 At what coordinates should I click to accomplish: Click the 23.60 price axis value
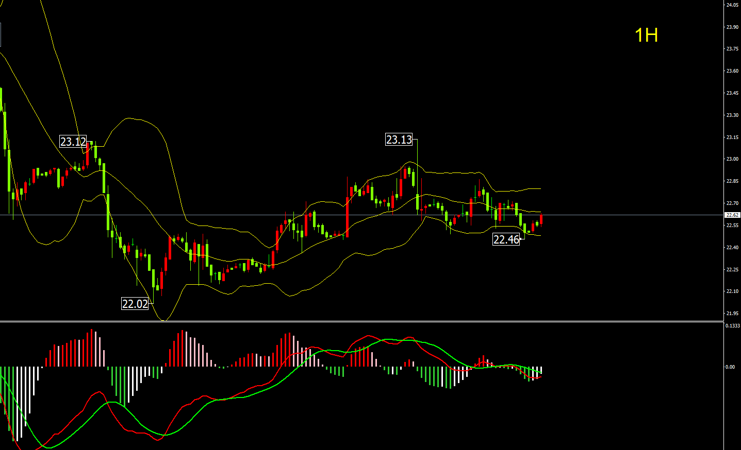point(732,71)
